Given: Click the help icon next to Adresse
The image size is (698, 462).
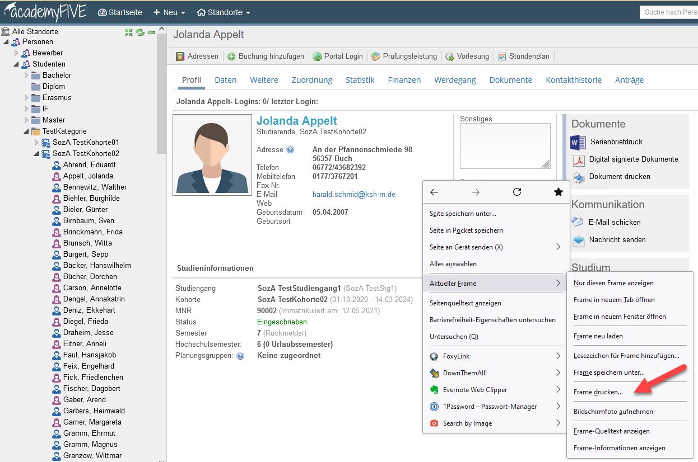Looking at the screenshot, I should click(x=290, y=150).
